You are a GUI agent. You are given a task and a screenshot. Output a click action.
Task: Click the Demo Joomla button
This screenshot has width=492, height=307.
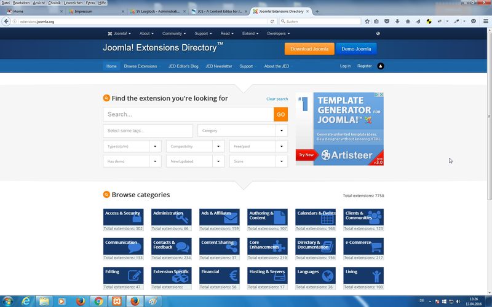pyautogui.click(x=356, y=49)
